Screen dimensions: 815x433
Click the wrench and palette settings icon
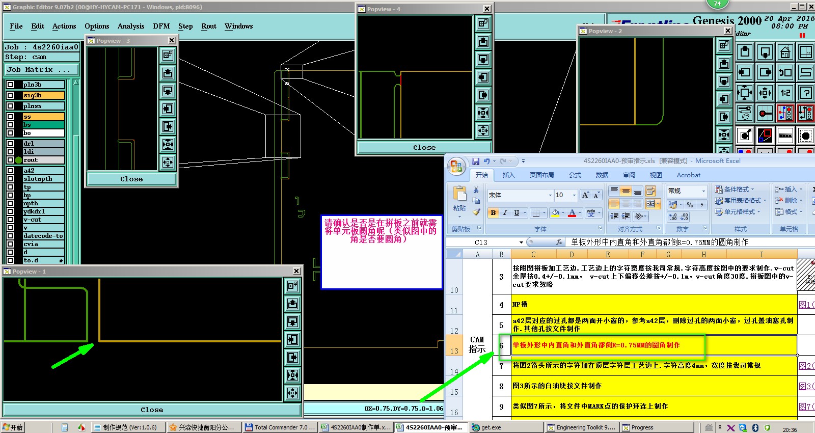pos(744,113)
